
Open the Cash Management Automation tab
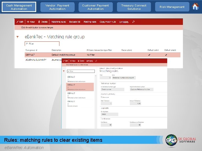pyautogui.click(x=19, y=7)
